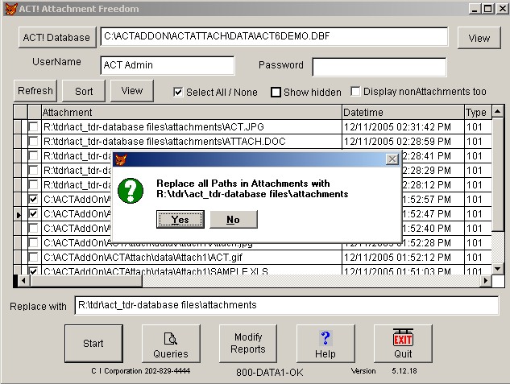Refresh the attachment list
Screen dimensions: 510x384
(x=35, y=91)
